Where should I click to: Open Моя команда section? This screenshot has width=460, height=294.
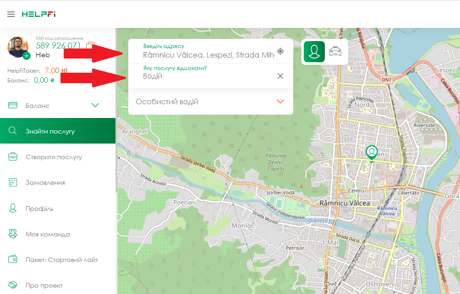(47, 234)
